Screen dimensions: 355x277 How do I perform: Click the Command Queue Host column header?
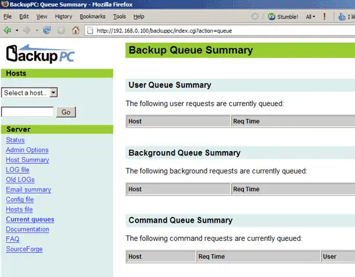pyautogui.click(x=161, y=256)
